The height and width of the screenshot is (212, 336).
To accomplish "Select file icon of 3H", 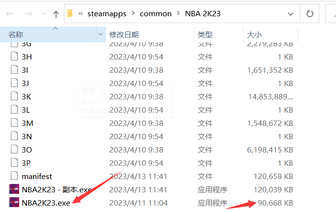I will (x=14, y=57).
